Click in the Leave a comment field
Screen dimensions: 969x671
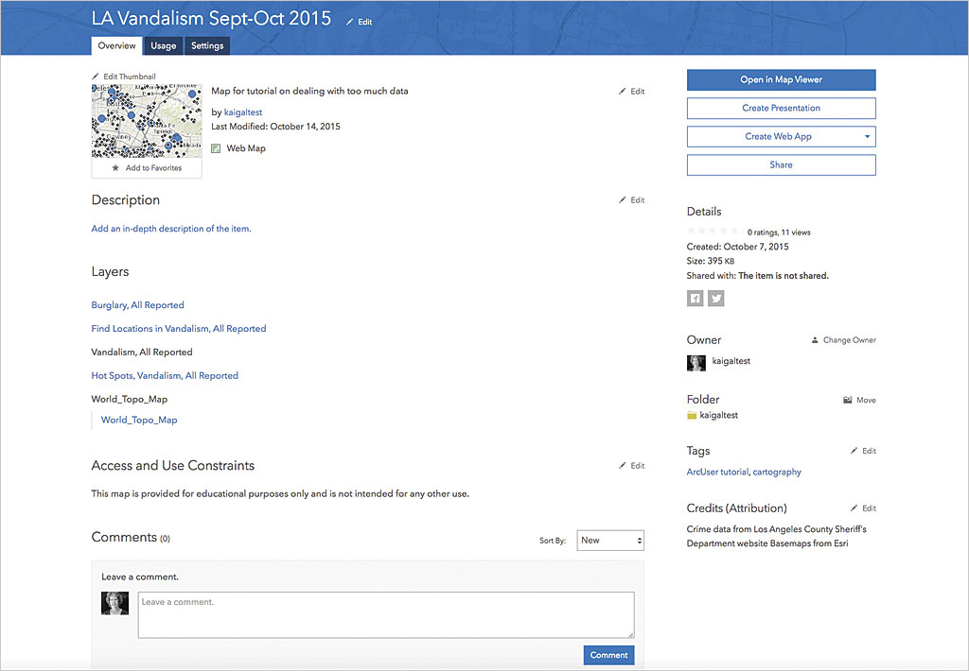[385, 614]
